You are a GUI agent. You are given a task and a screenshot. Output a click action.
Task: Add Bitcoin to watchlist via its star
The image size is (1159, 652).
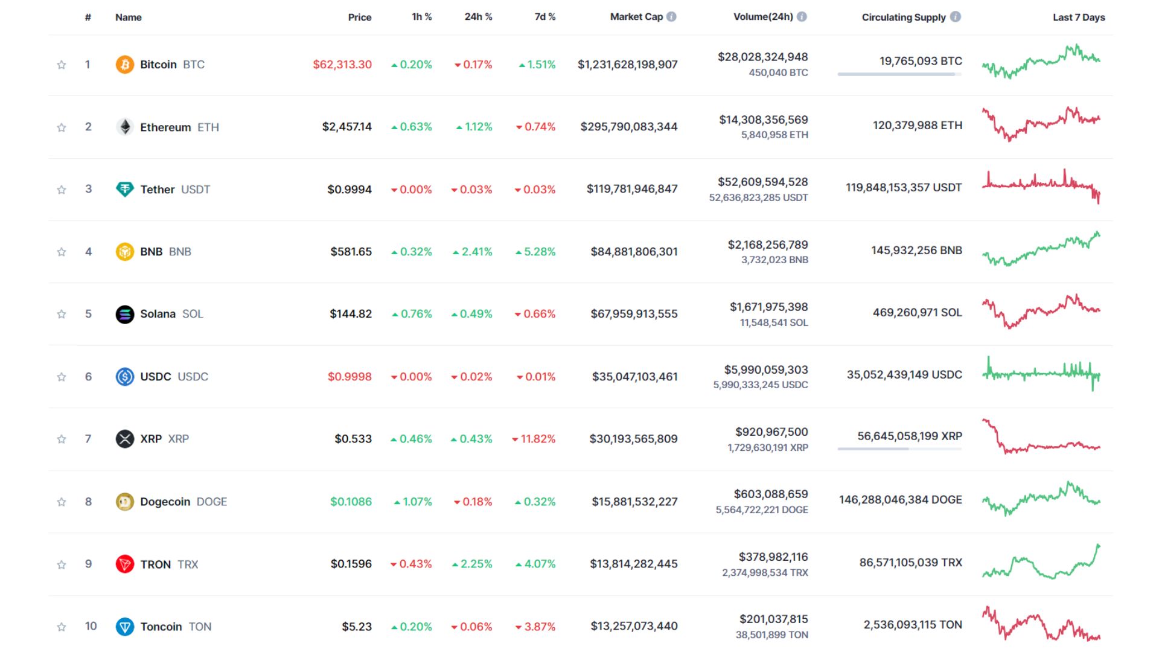click(x=61, y=64)
